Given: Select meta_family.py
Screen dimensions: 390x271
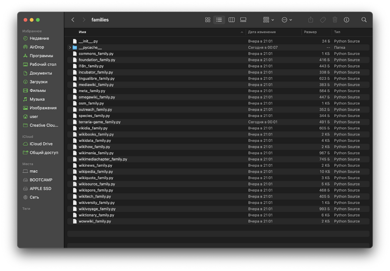Looking at the screenshot, I should click(218, 91).
